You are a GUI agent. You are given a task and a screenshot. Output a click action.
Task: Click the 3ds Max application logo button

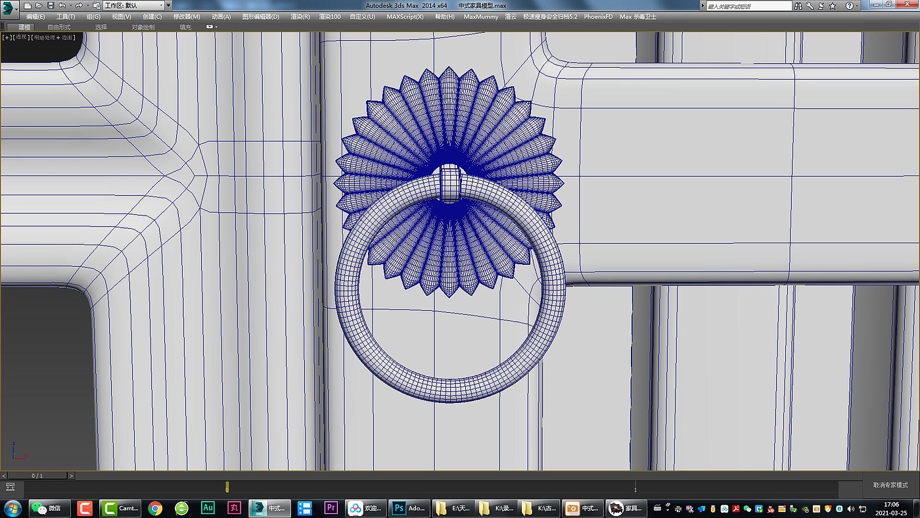coord(10,8)
